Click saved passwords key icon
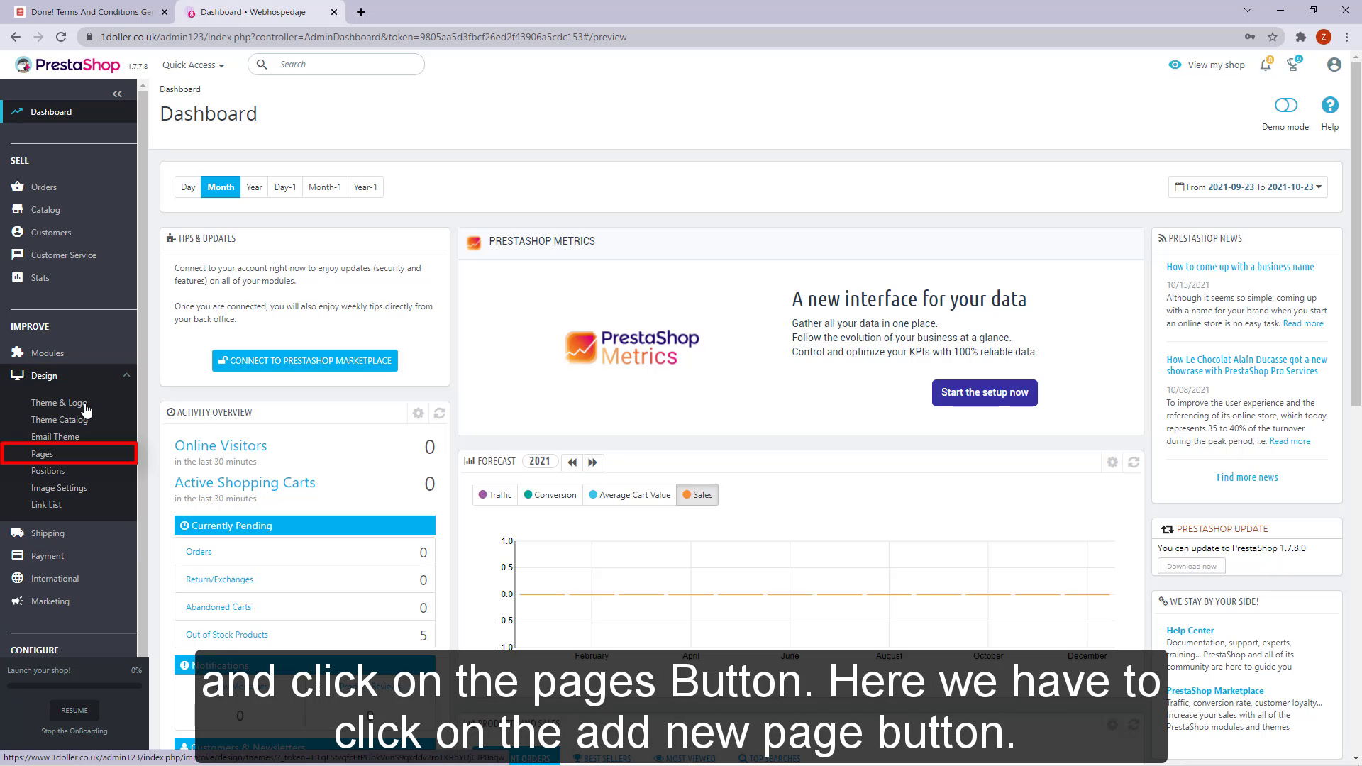1362x766 pixels. [x=1250, y=37]
